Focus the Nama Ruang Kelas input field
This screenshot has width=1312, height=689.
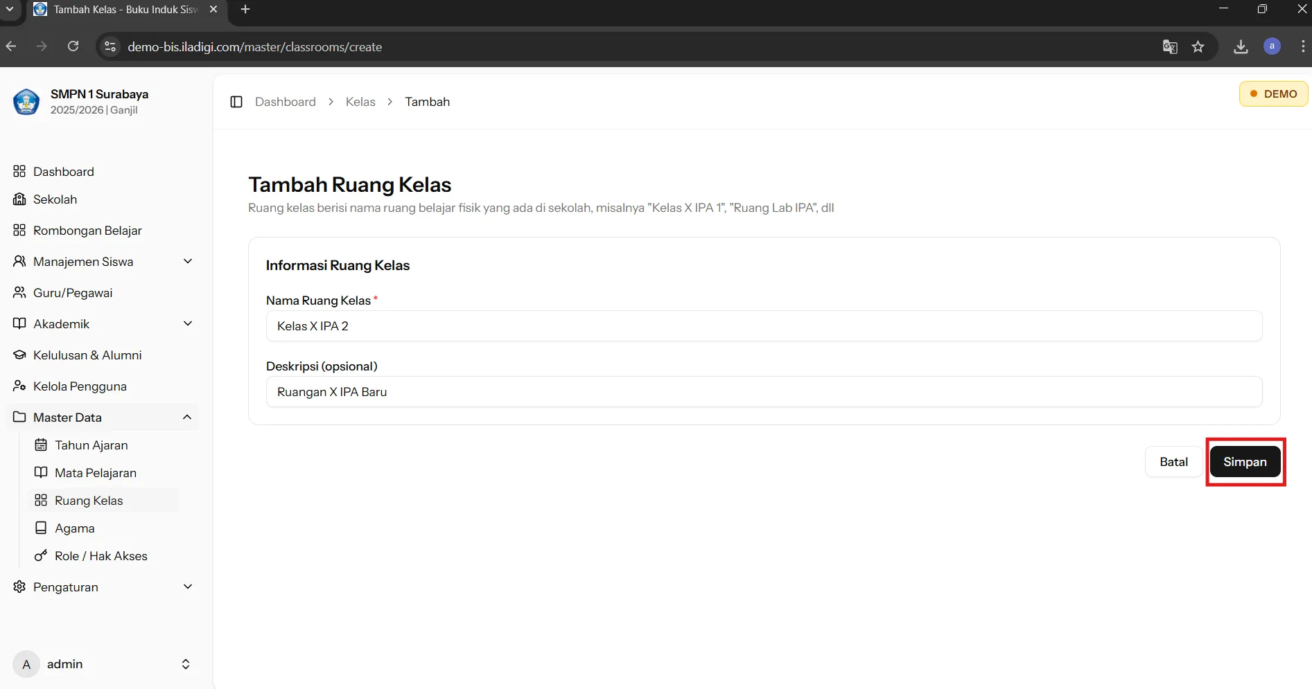coord(764,326)
